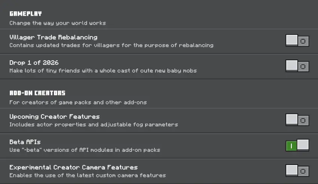Enable Upcoming Creator Features toggle
Image resolution: width=318 pixels, height=184 pixels.
[297, 120]
